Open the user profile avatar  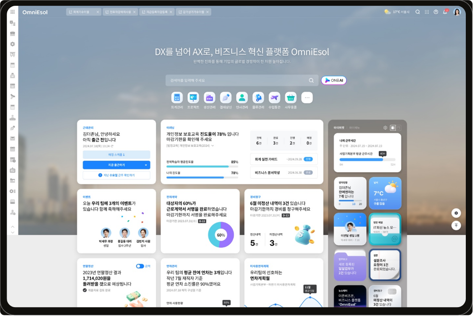(x=457, y=12)
